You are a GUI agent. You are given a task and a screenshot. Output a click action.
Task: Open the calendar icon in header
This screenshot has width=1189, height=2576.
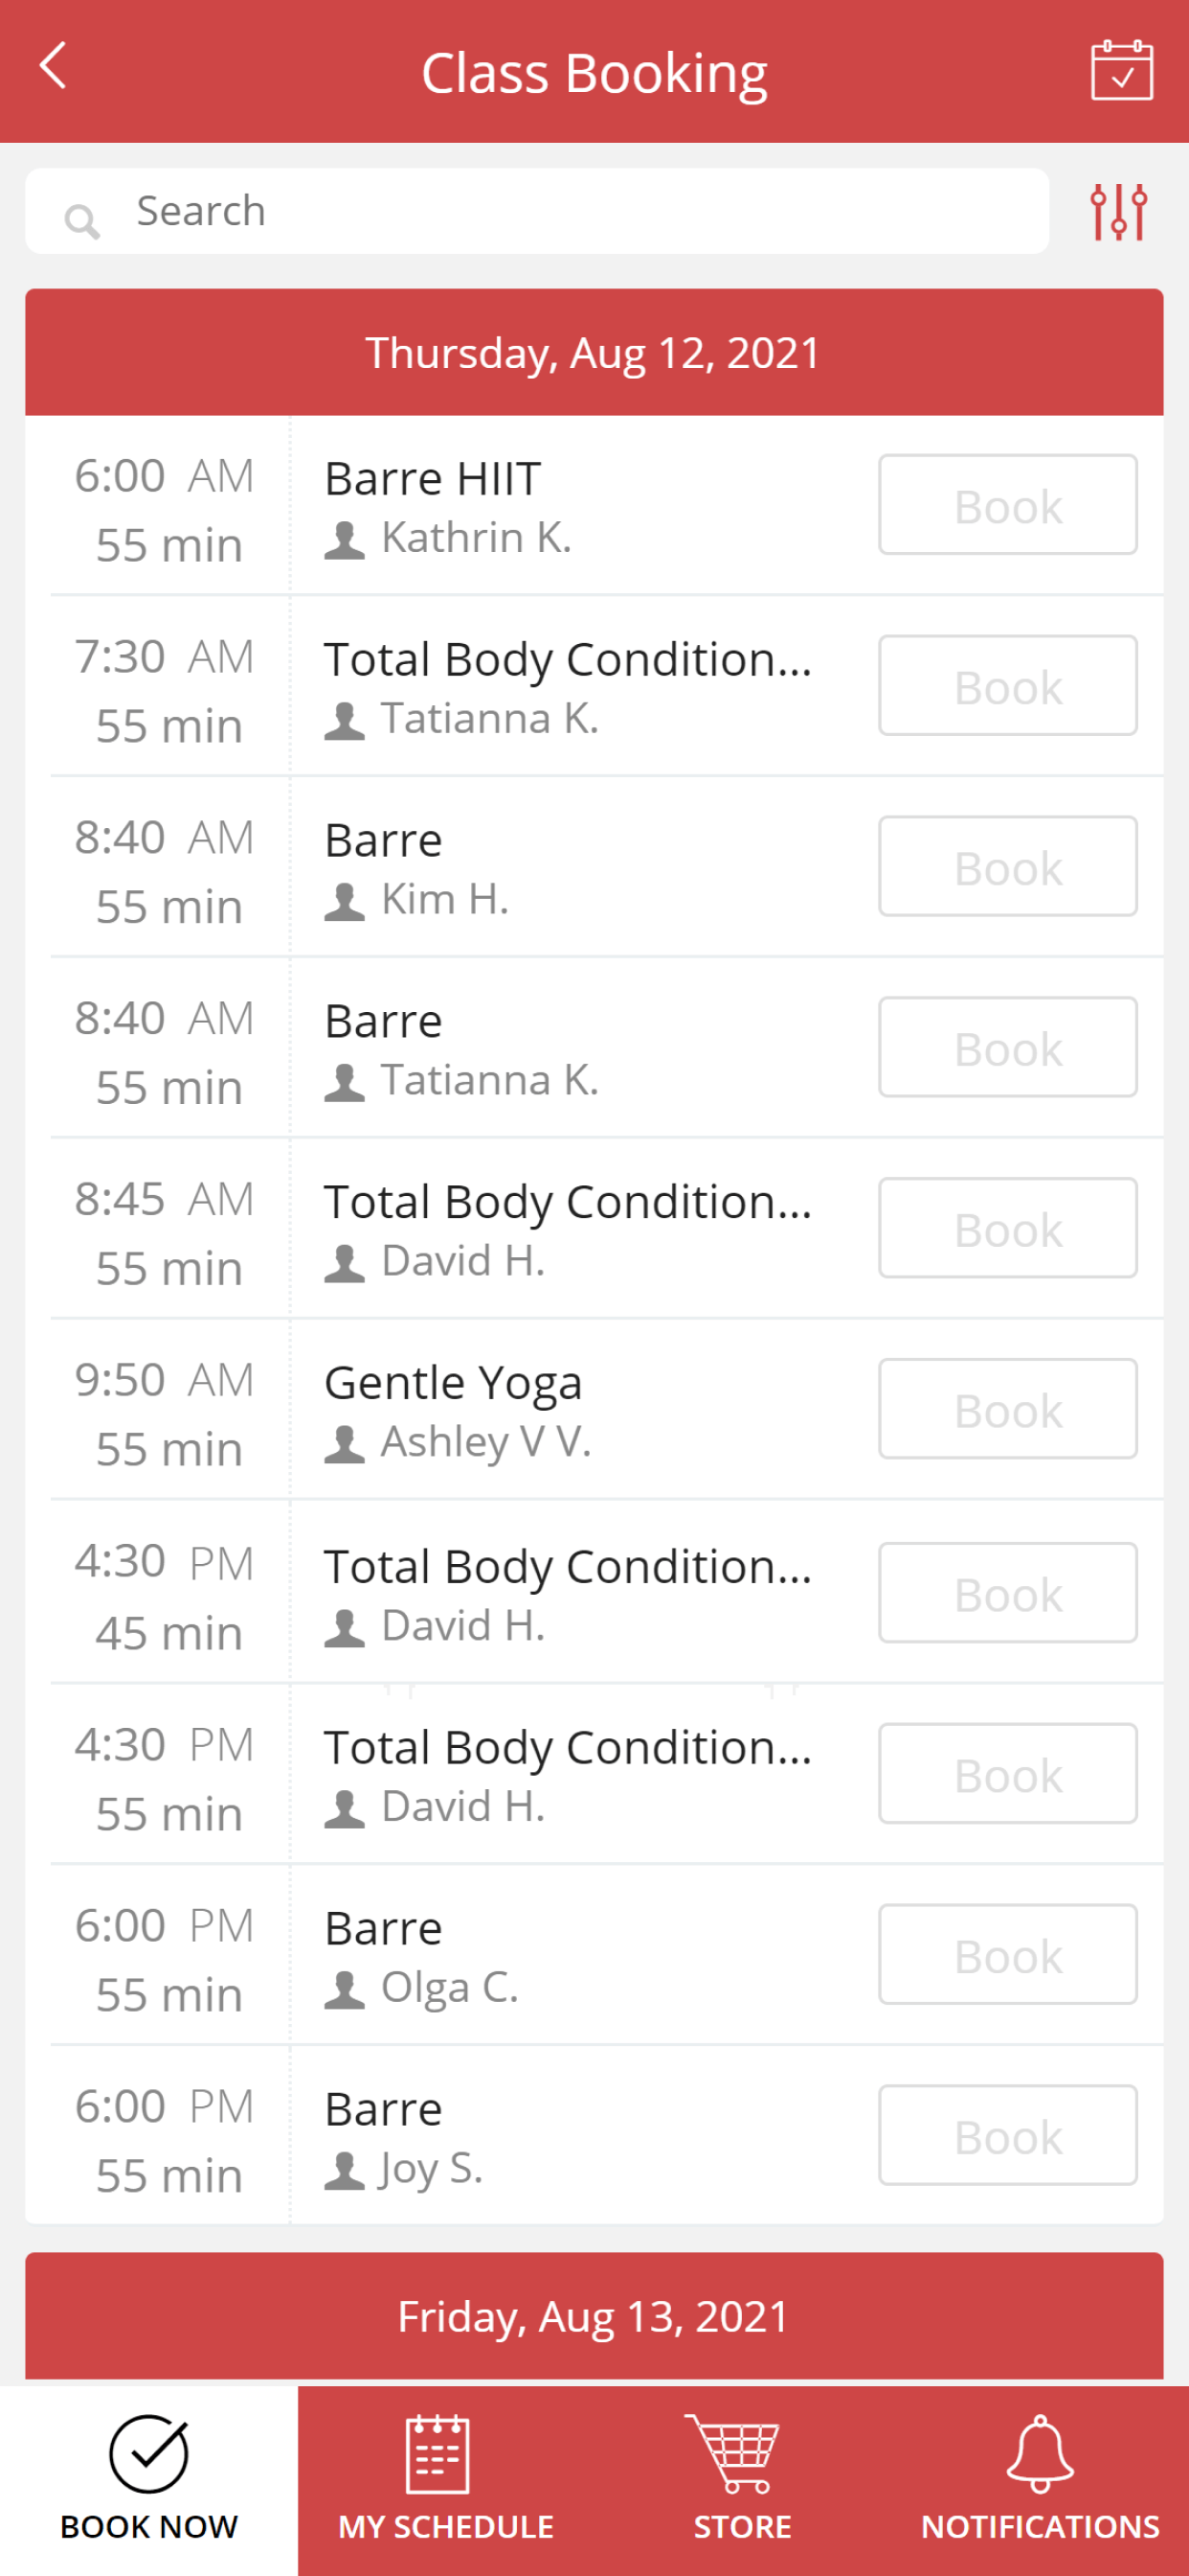point(1121,70)
